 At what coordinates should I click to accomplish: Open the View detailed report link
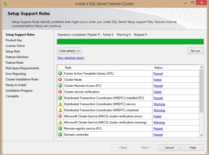coord(71,58)
